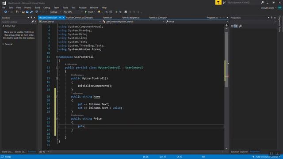Toggle the INS insert mode indicator
This screenshot has width=283, height=159.
pos(203,157)
